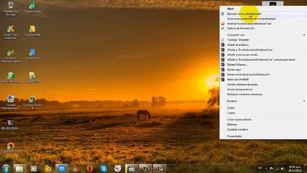
Task: Click the volume speaker tray icon
Action: point(283,169)
